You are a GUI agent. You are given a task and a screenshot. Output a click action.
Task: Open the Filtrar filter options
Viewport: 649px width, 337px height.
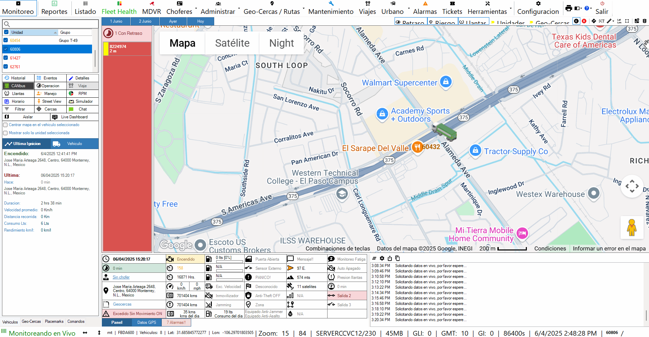coord(18,109)
